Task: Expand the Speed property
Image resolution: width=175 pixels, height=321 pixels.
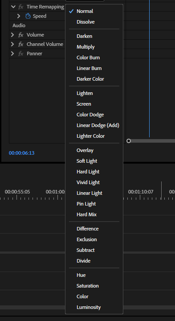Action: [19, 16]
